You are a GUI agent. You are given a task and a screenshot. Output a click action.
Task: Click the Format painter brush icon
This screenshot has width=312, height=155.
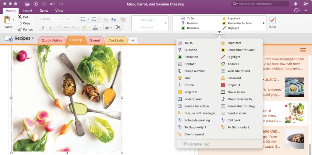point(19,30)
